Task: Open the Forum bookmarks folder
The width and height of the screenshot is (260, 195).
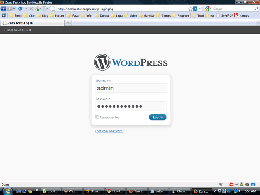Action: [57, 15]
